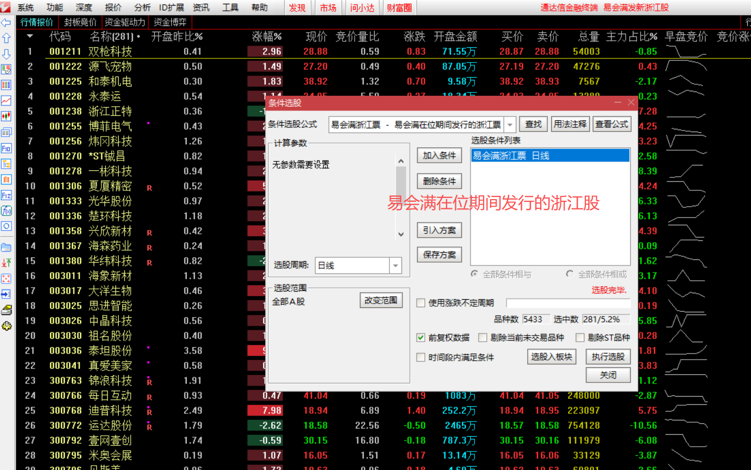
Task: Click the 加入条件 button
Action: pos(439,156)
